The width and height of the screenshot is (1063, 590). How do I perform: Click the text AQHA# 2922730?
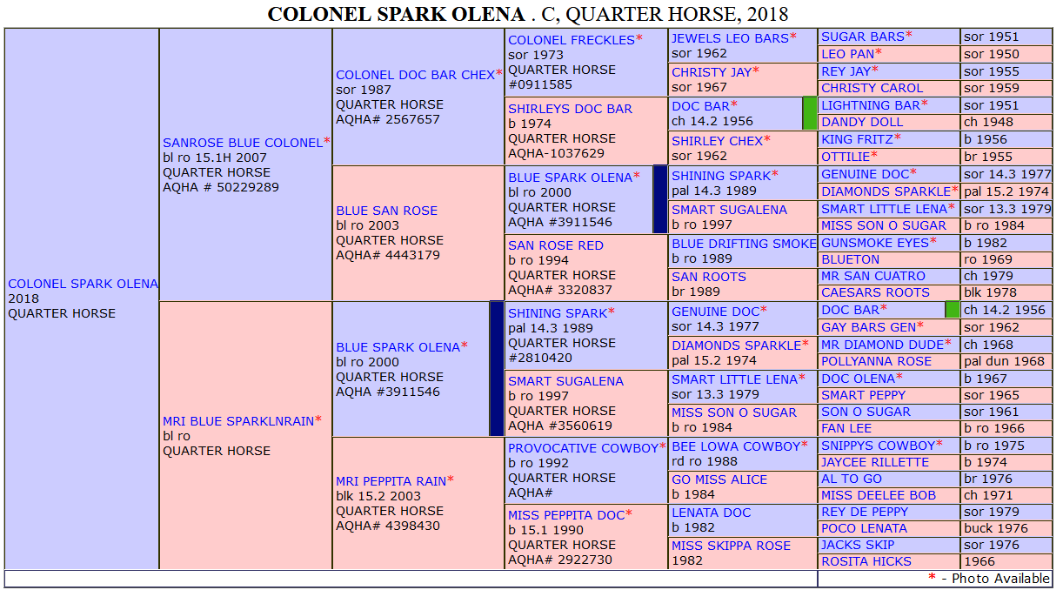[x=560, y=560]
